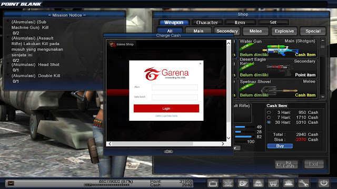The image size is (337, 189).
Task: Click the Point value 31988
Action: tap(185, 181)
